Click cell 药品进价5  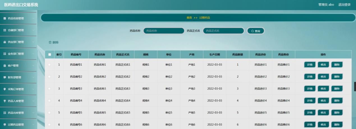tap(261, 113)
